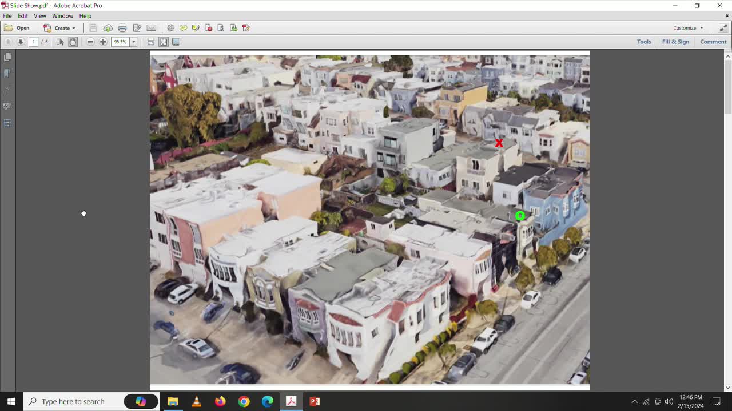Screen dimensions: 732x411
Task: Open the View menu
Action: (39, 15)
